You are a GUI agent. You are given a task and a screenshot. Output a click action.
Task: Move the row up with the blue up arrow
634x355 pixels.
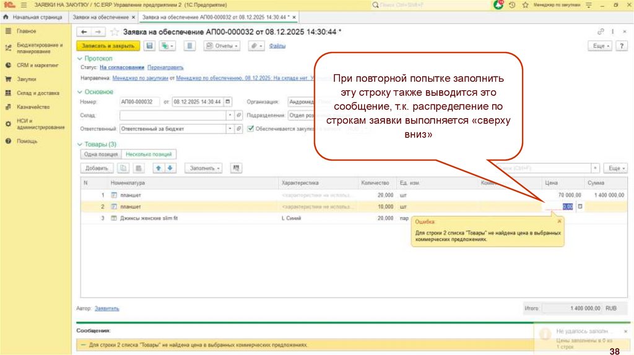coord(158,168)
